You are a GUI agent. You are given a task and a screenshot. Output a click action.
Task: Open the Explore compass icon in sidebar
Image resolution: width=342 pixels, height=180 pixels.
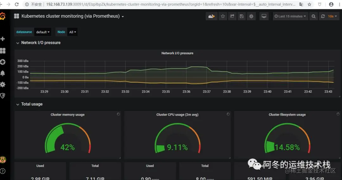pyautogui.click(x=3, y=62)
